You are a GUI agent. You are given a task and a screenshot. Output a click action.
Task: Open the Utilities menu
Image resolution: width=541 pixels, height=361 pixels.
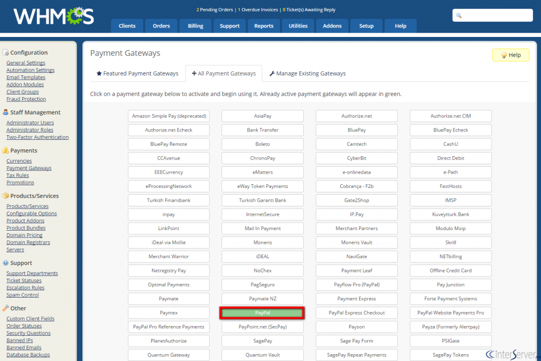click(298, 26)
